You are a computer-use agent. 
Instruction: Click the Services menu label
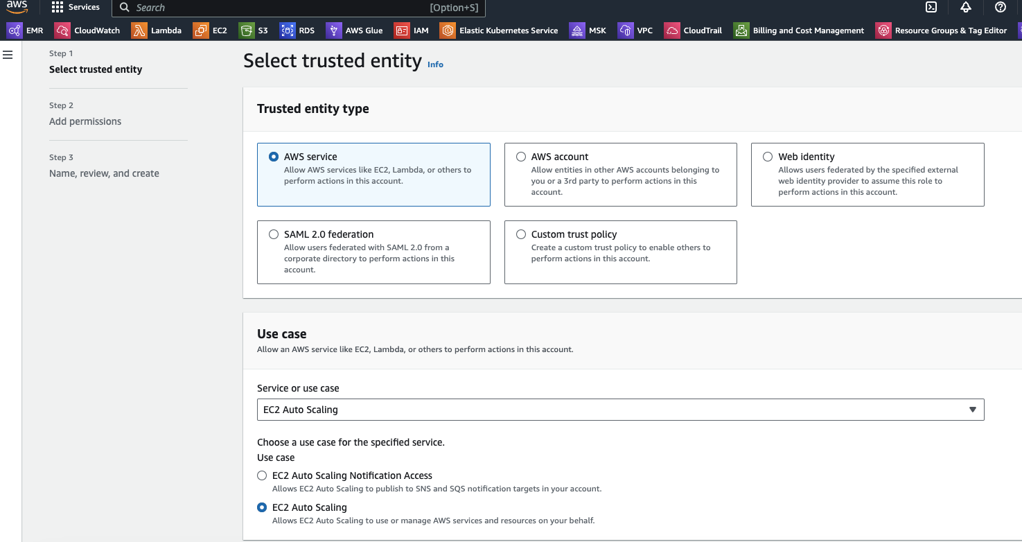tap(84, 7)
